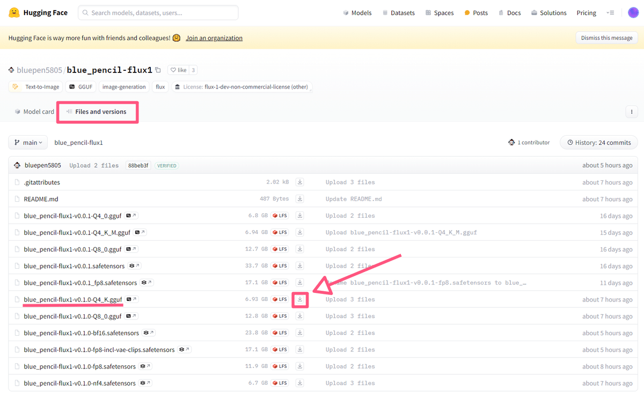This screenshot has height=398, width=644.
Task: Open the flux-1-dev-non-commercial-license tag
Action: [x=241, y=87]
